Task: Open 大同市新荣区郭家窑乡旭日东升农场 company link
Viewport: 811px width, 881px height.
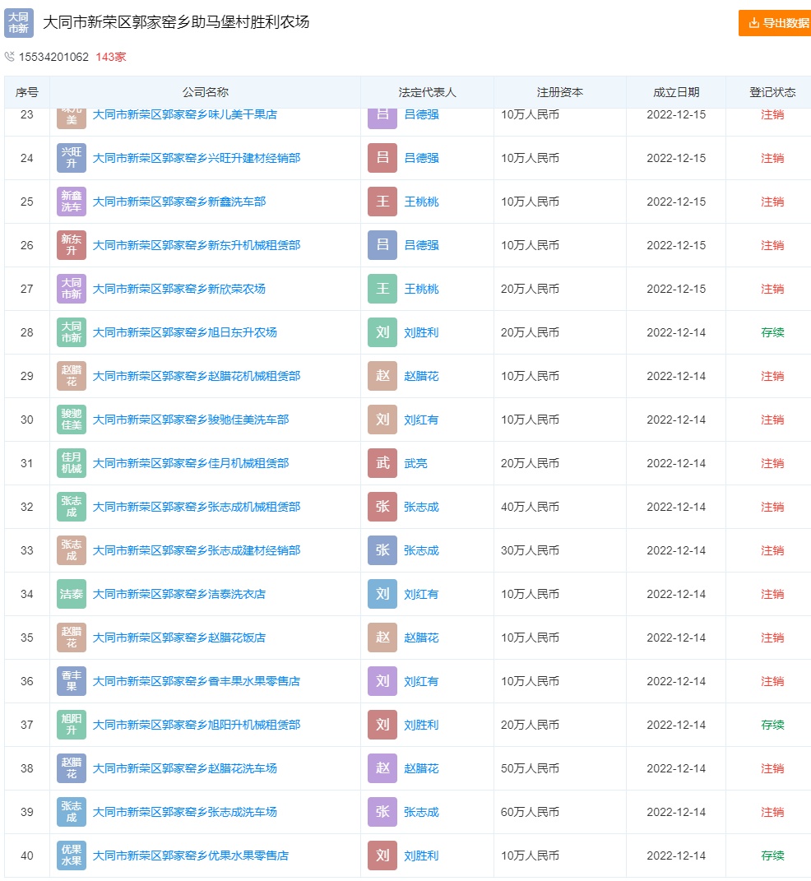Action: tap(184, 332)
